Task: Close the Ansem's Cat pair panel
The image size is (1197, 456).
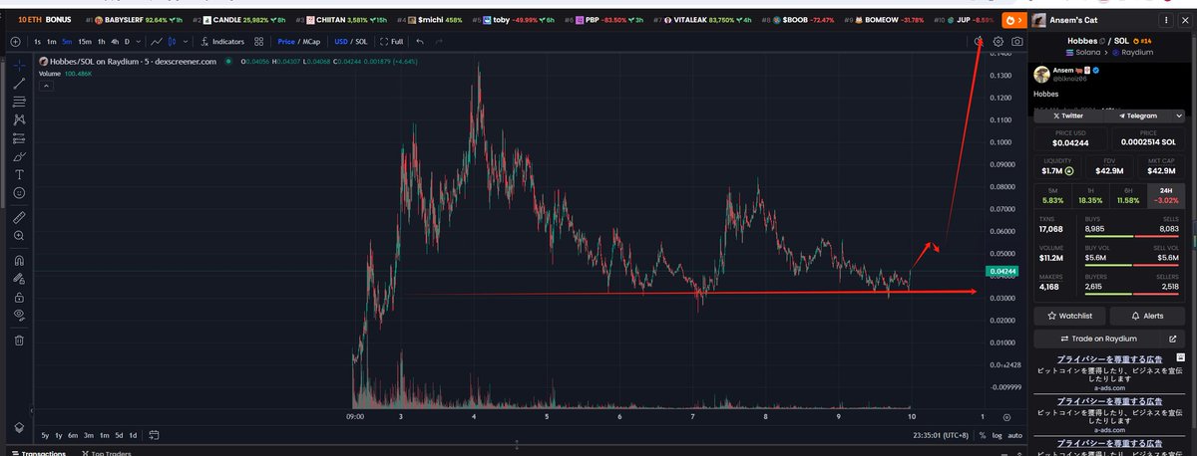Action: pyautogui.click(x=1187, y=19)
